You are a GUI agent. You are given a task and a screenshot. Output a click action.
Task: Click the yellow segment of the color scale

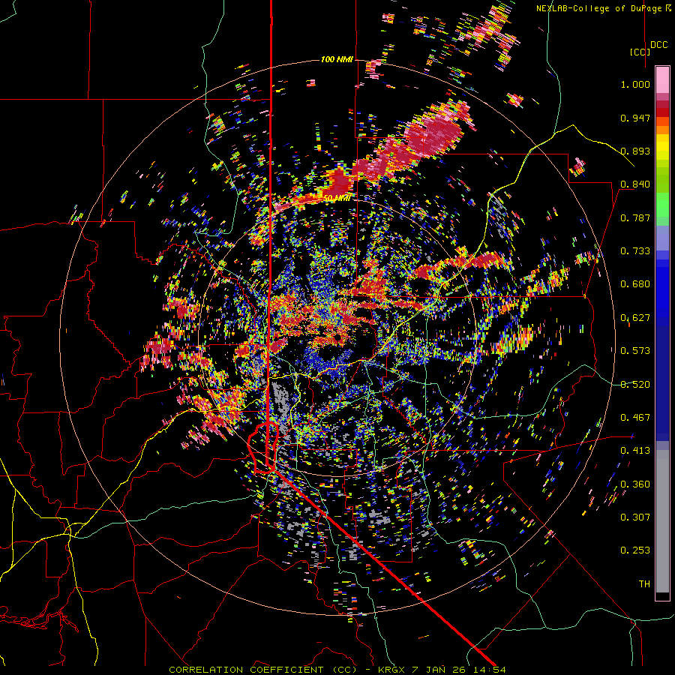[662, 147]
